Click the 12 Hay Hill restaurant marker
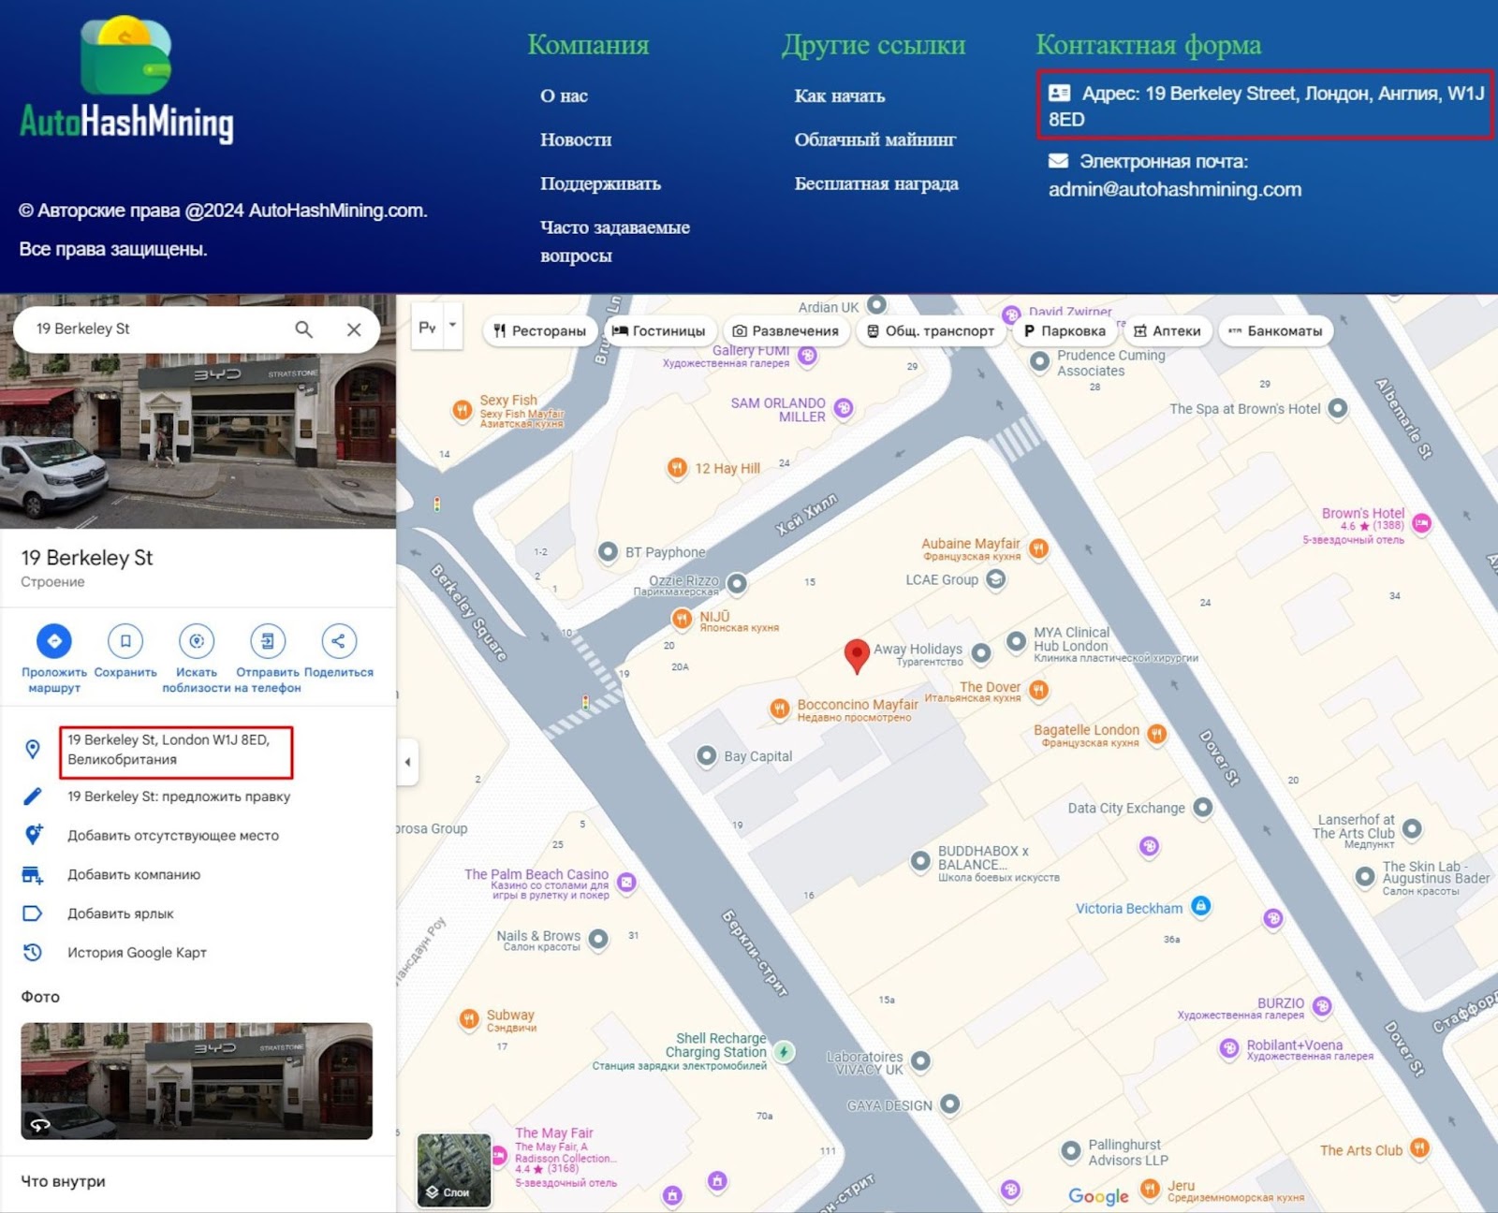 677,468
